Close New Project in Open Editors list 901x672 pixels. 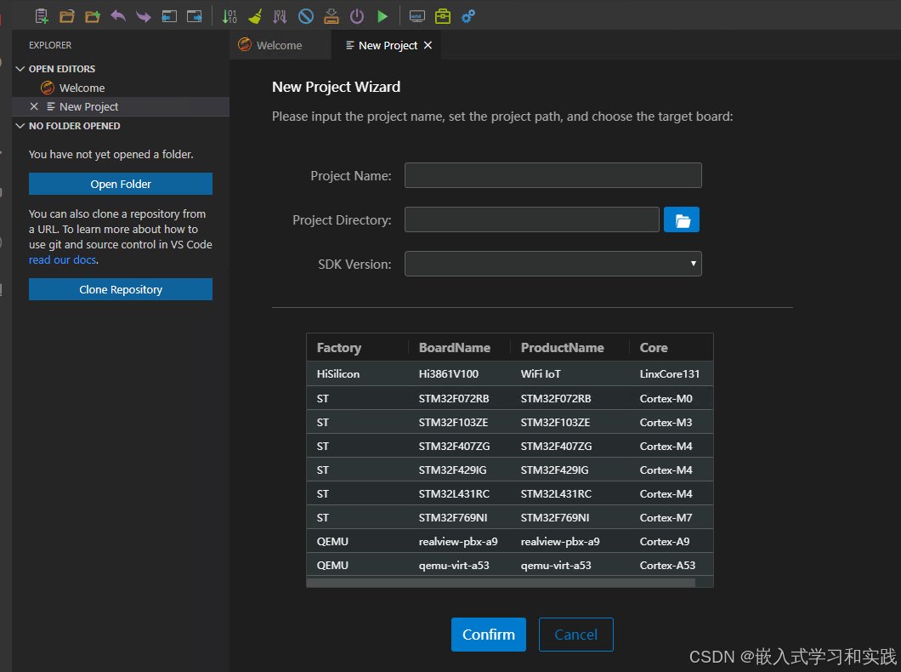click(x=34, y=106)
